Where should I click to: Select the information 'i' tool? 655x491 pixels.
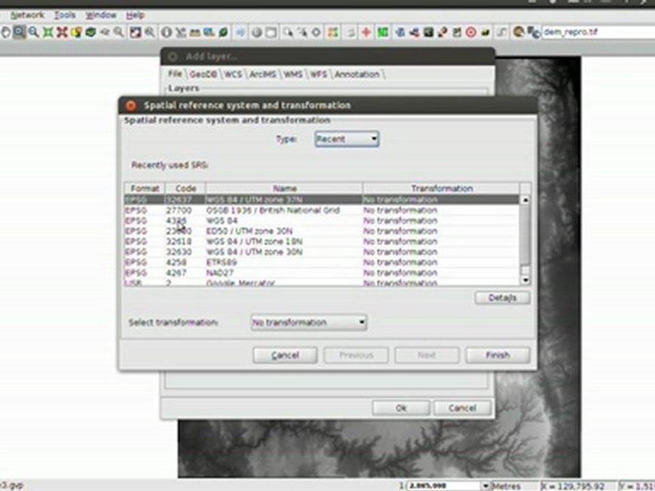coord(166,32)
